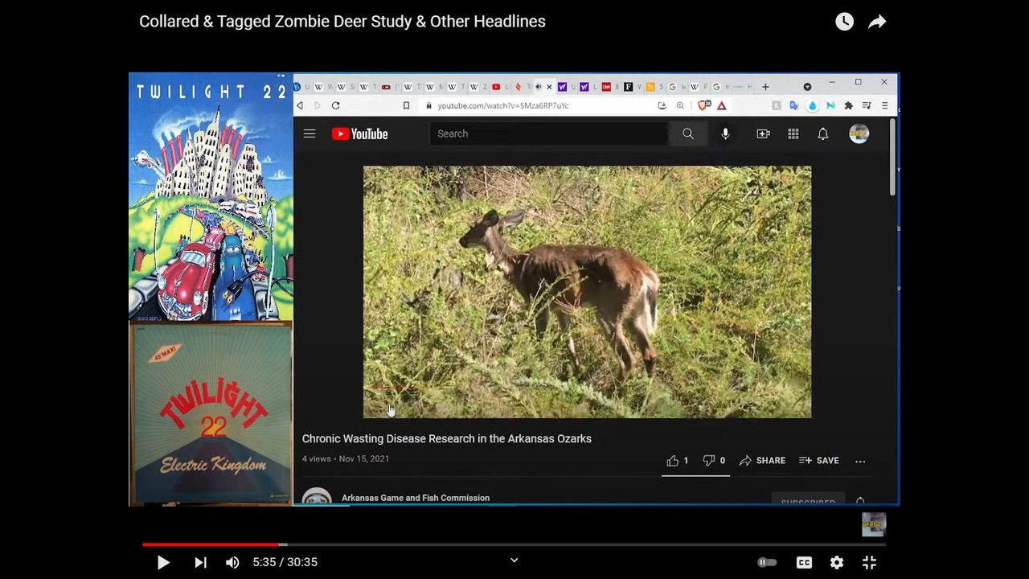
Task: Click the channel watermark thumbnail
Action: tap(873, 524)
